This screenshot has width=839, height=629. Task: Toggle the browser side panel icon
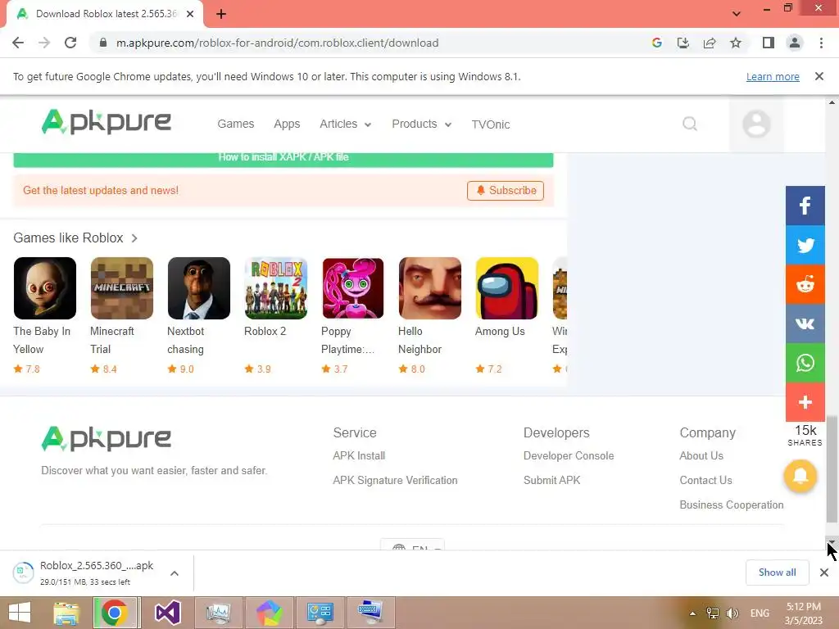point(769,43)
